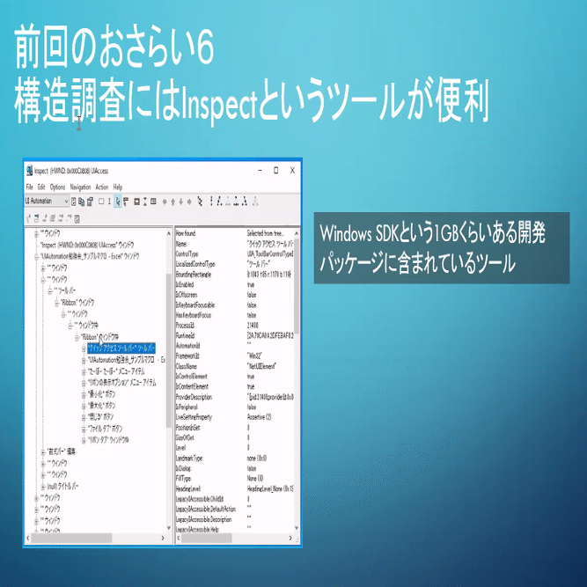Toggle the text caret I-beam icon
The image size is (587, 587).
(109, 202)
